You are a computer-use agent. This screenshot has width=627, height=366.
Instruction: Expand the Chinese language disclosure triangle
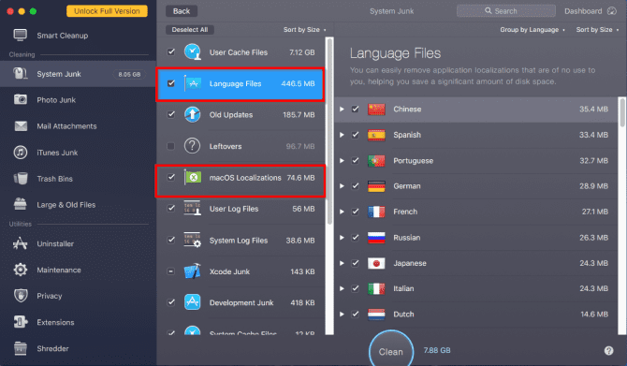(x=342, y=110)
